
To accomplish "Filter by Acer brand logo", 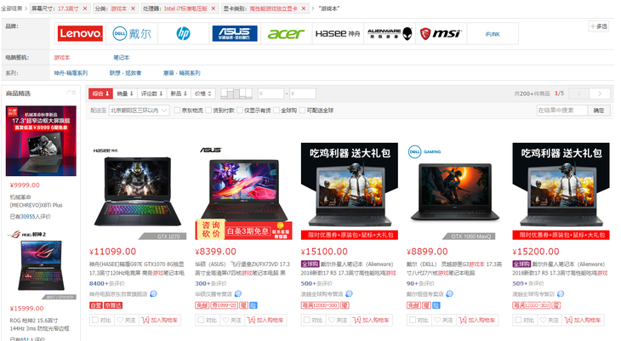I will (287, 34).
